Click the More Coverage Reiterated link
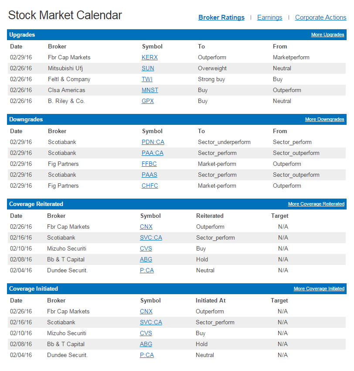Screen dimensions: 354x371 click(x=316, y=204)
